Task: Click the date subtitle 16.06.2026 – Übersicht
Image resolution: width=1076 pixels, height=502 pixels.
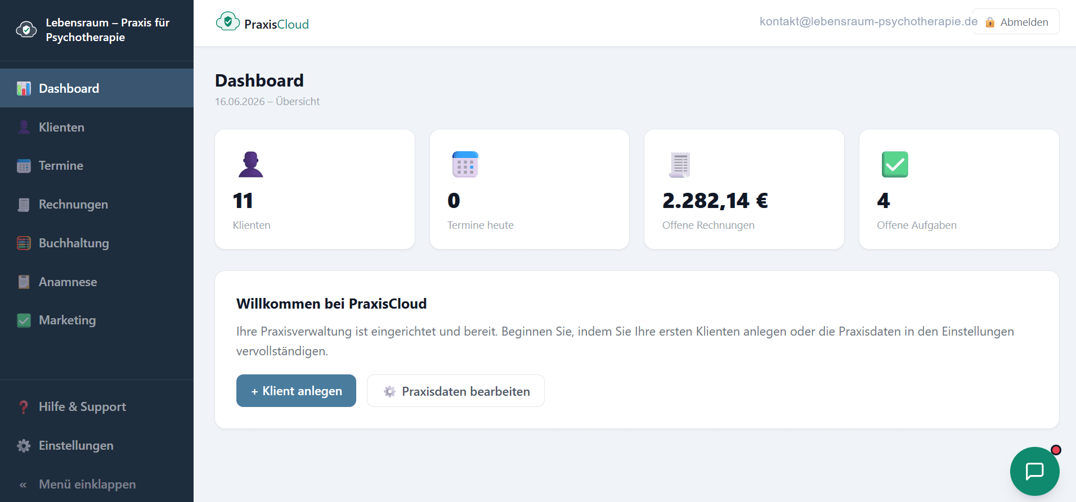Action: (x=267, y=102)
